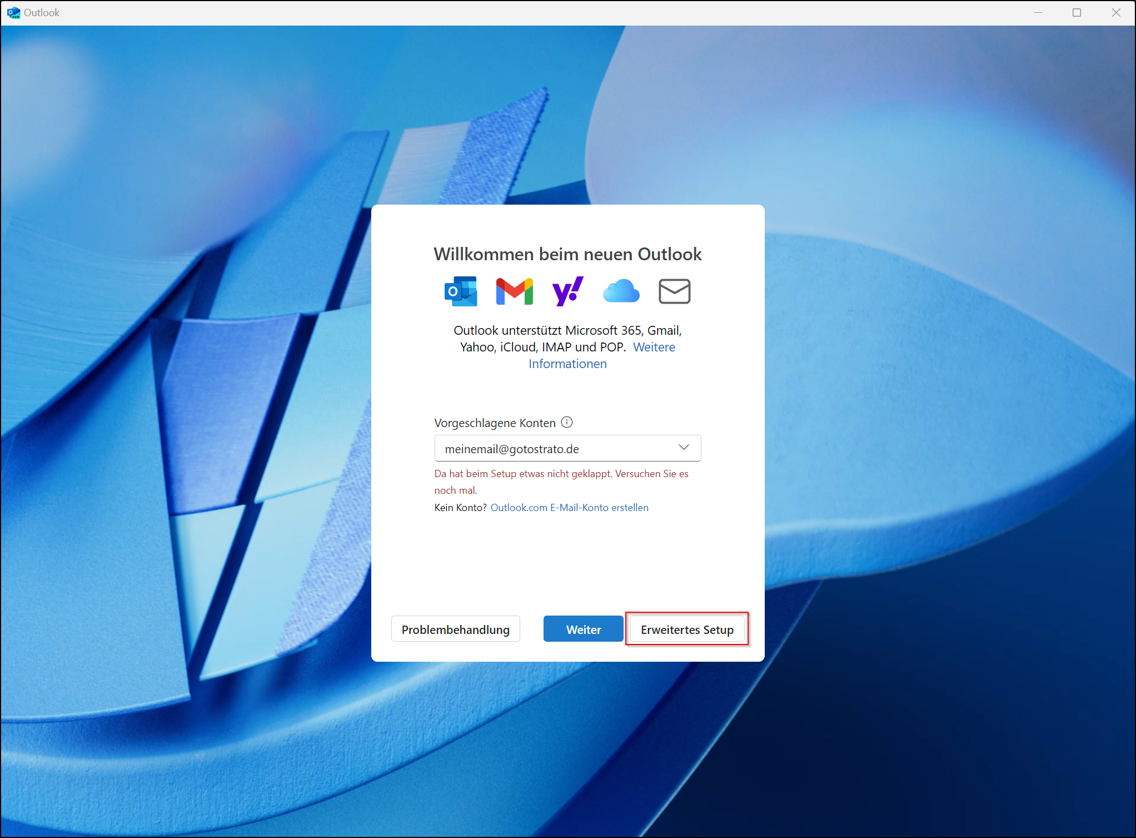The image size is (1136, 838).
Task: Maximize the Outlook window
Action: 1077,12
